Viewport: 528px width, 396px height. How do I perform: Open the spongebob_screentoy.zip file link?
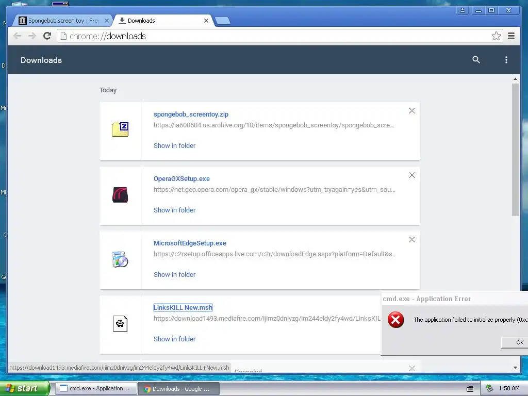[x=191, y=114]
